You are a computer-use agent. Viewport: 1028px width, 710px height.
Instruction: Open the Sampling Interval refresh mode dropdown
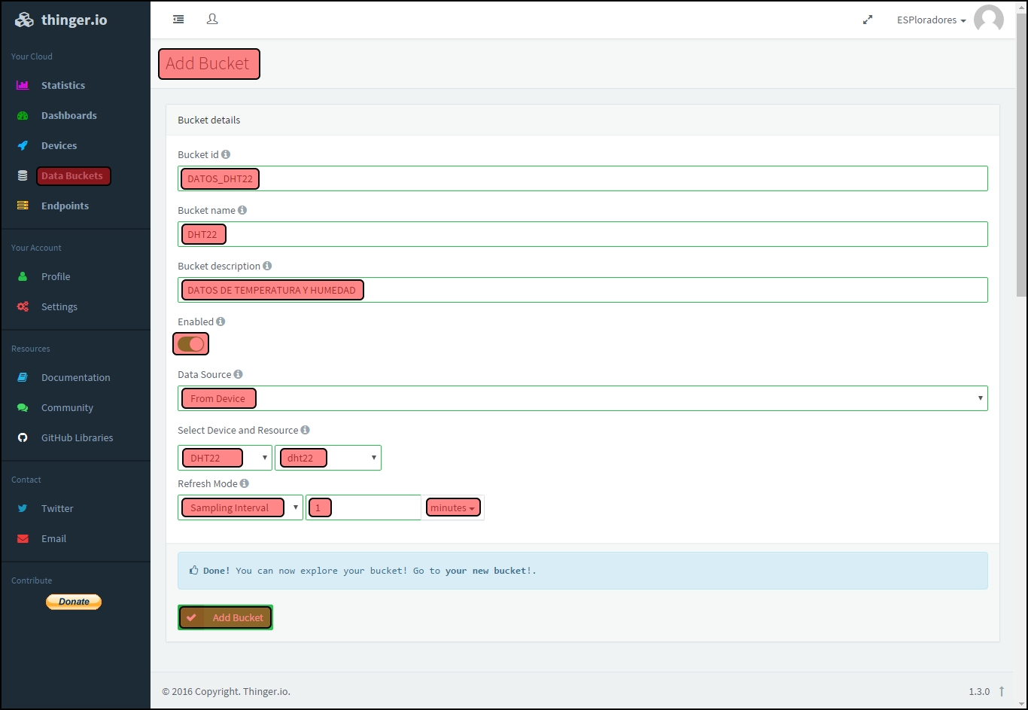[240, 507]
